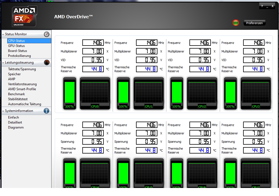Image resolution: width=279 pixels, height=196 pixels.
Task: Open Einfach system information
Action: tap(13, 117)
